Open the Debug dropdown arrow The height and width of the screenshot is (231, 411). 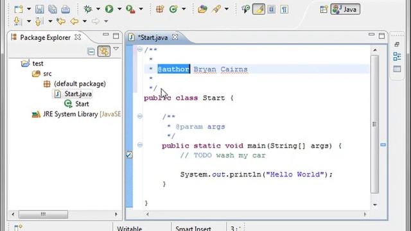pos(98,9)
